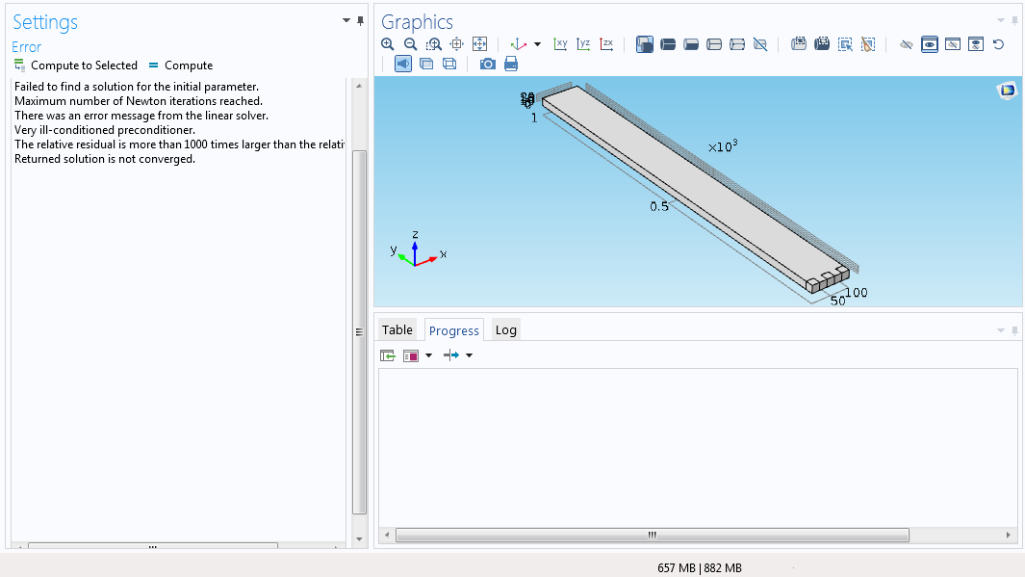Reset hidden objects with the circular arrow
Screen dimensions: 1025x577
point(998,44)
